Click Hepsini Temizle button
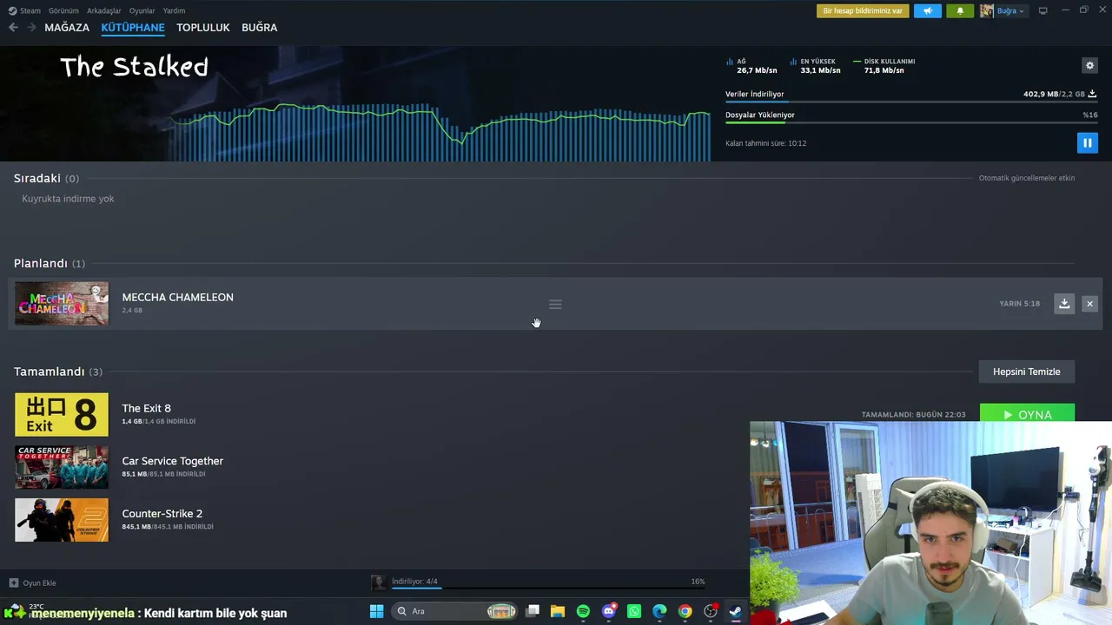This screenshot has height=625, width=1112. (1027, 372)
